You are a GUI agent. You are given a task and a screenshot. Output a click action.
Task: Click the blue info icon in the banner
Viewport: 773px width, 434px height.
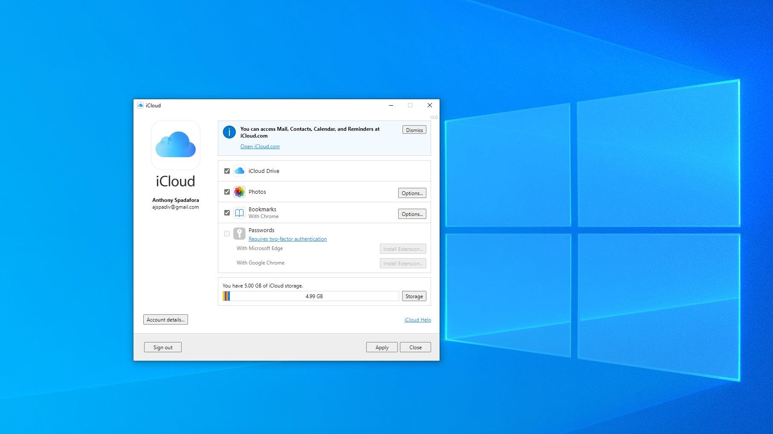229,132
